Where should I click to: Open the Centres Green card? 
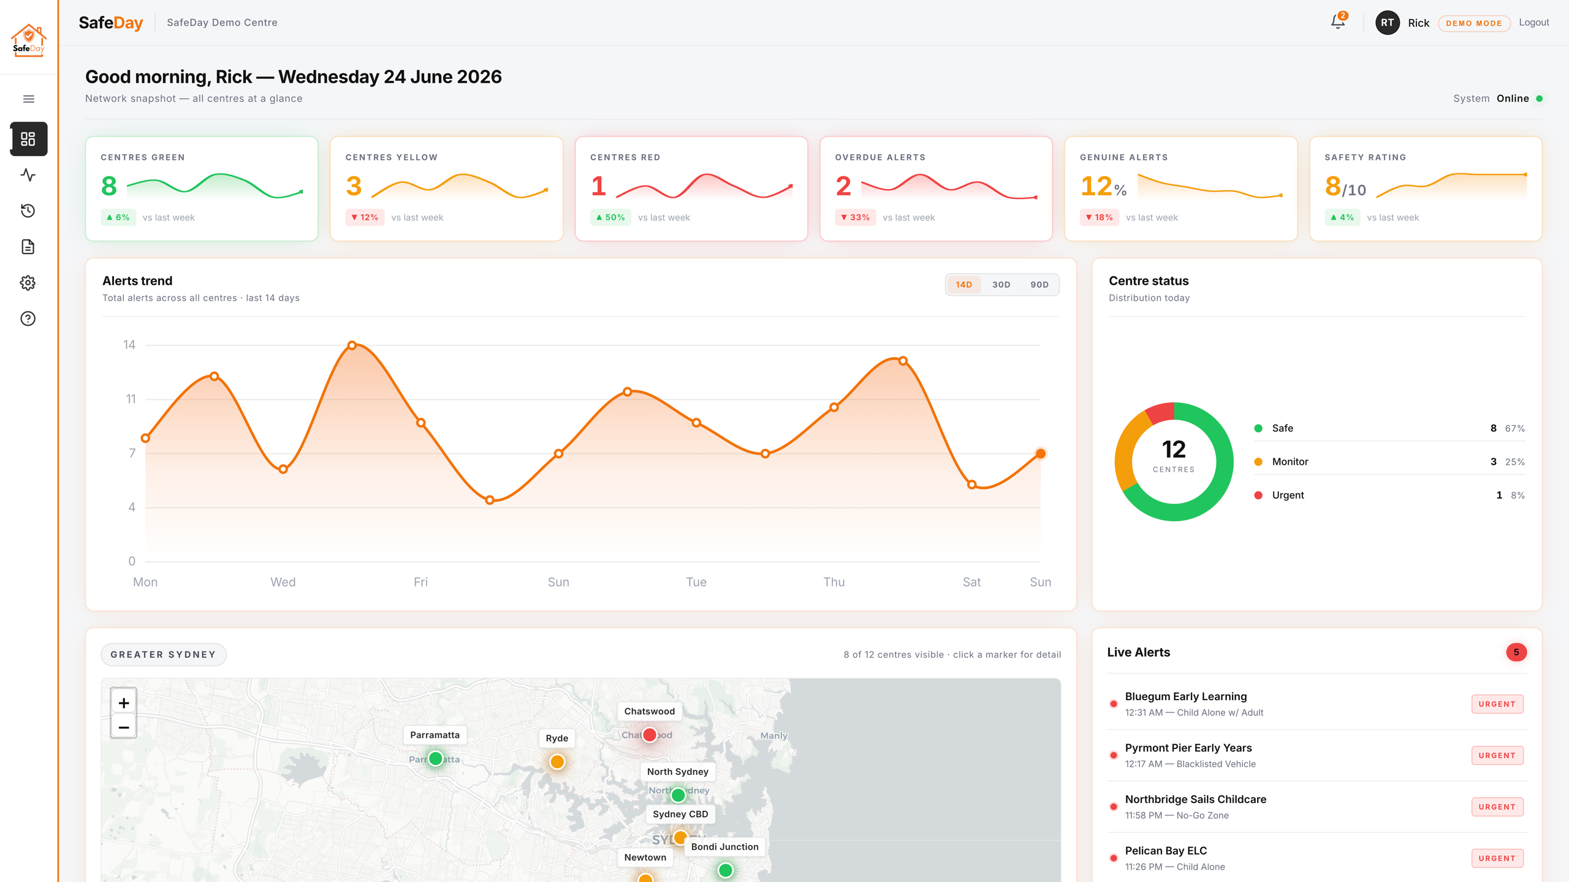point(202,189)
